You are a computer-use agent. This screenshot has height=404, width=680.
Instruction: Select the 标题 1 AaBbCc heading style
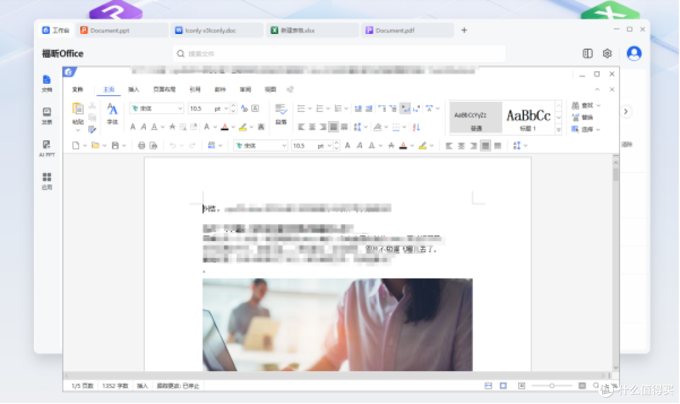point(528,118)
